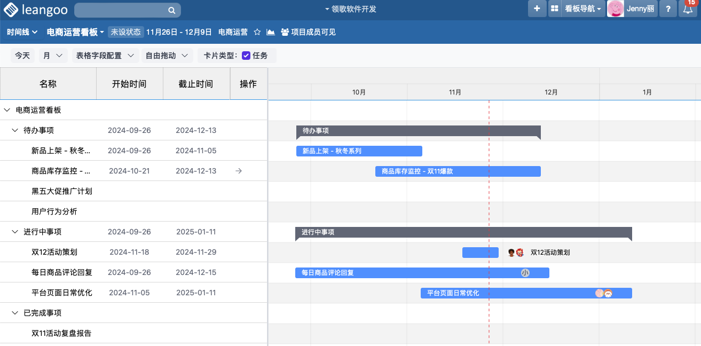Click arrow icon in 商品库存监控 row
The height and width of the screenshot is (346, 701).
click(x=239, y=171)
